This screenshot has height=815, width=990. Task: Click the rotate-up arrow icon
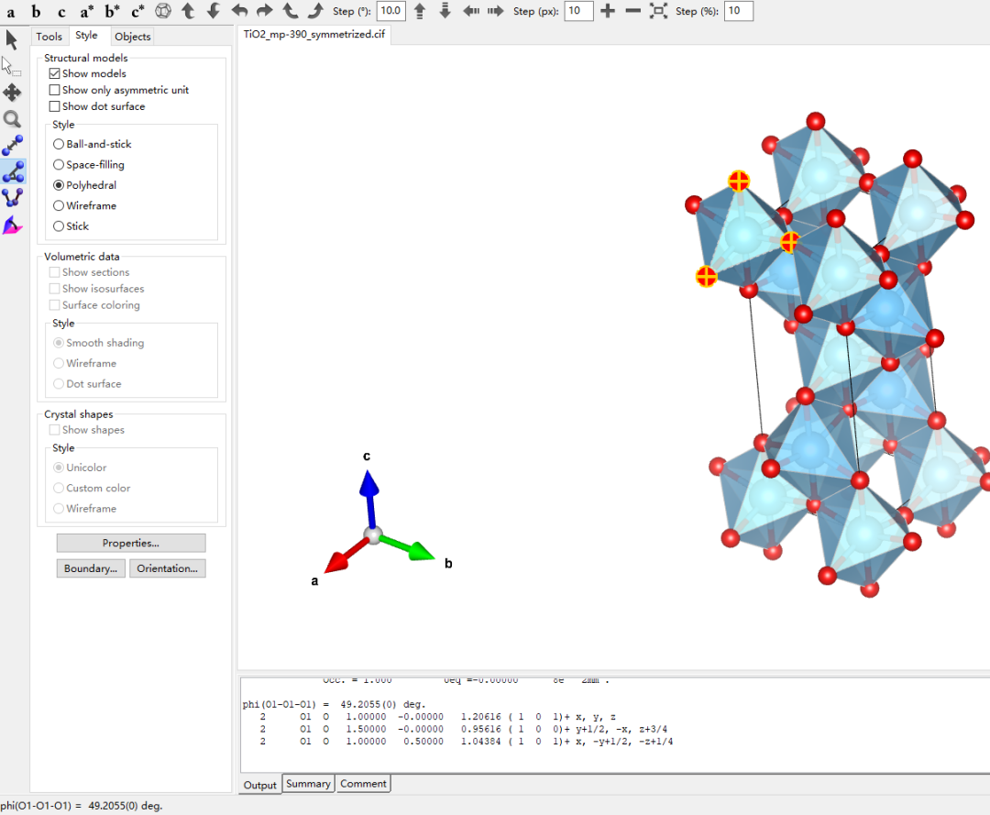(188, 11)
